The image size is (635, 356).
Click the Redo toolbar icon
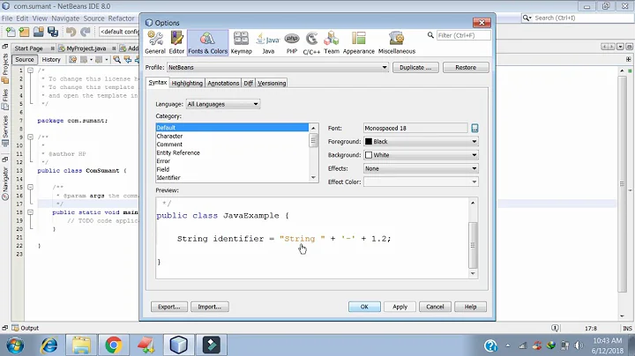pyautogui.click(x=85, y=32)
